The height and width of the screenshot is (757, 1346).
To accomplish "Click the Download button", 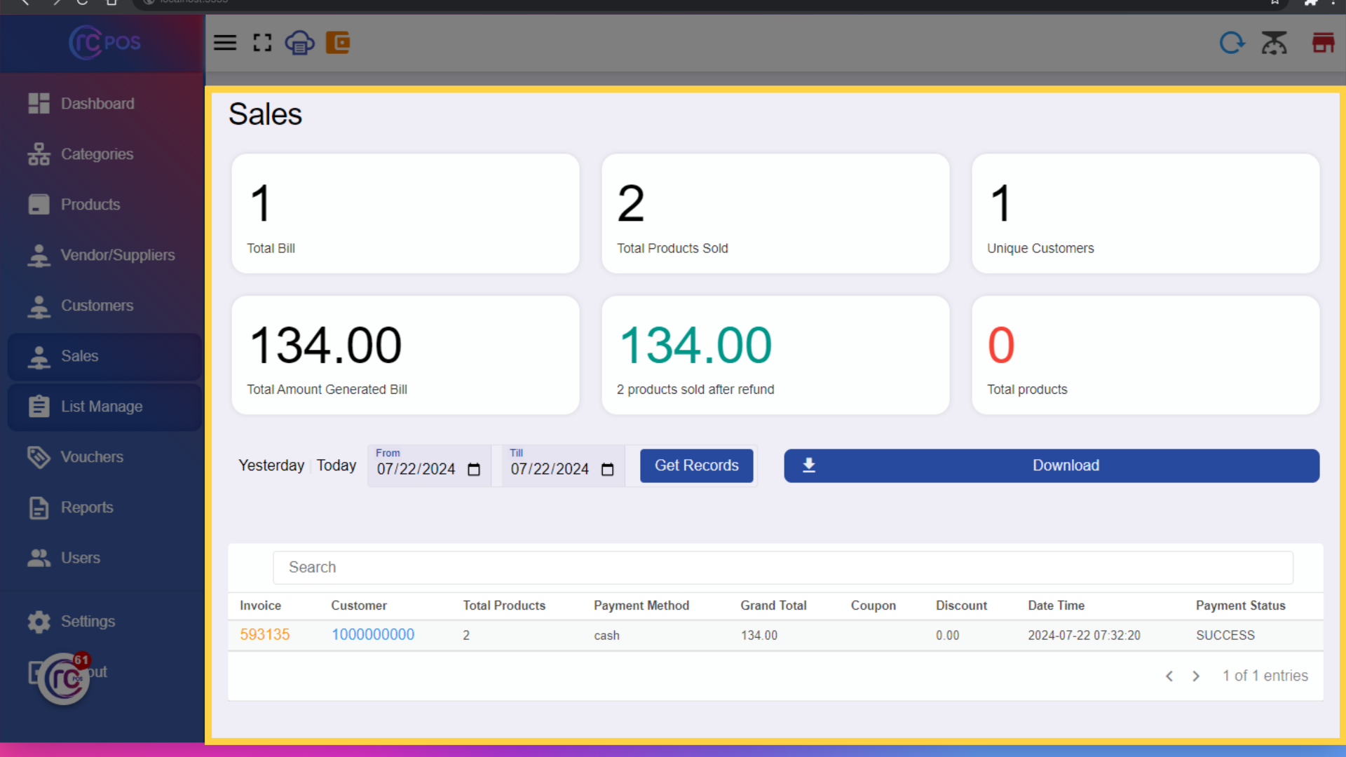I will 1052,465.
